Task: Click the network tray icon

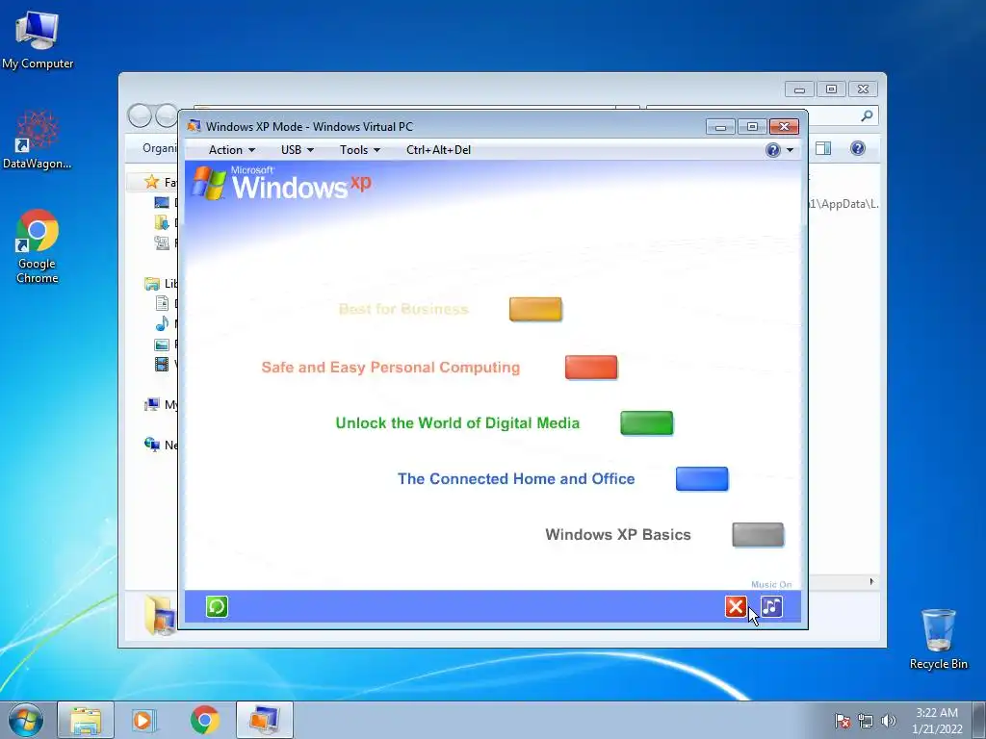Action: [x=866, y=721]
